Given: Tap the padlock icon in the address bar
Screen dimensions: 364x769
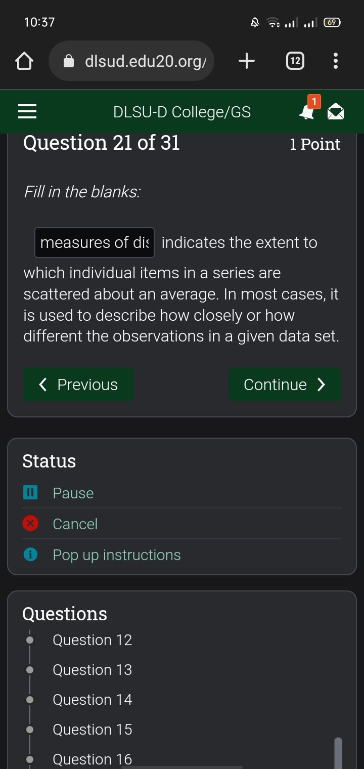Looking at the screenshot, I should [x=70, y=61].
